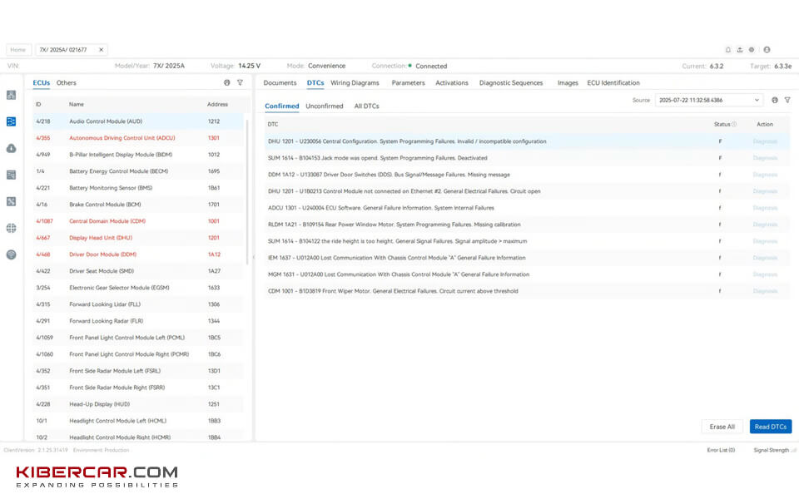Select the Unconfirmed DTCs tab
Image resolution: width=799 pixels, height=499 pixels.
[324, 106]
